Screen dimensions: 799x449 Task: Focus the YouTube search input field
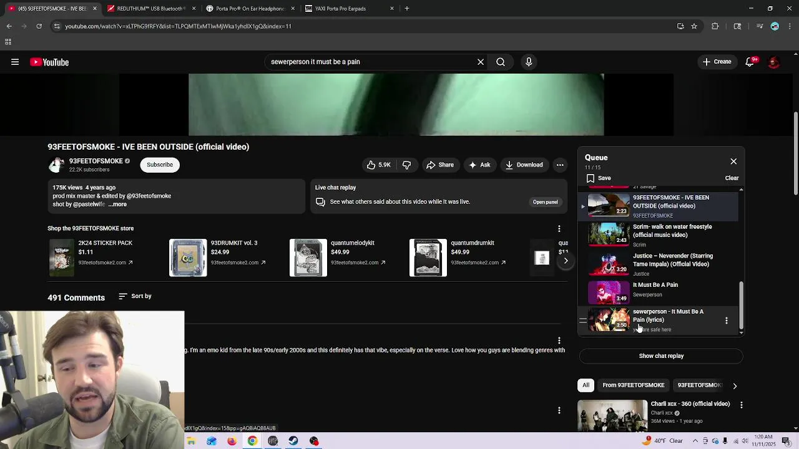371,62
